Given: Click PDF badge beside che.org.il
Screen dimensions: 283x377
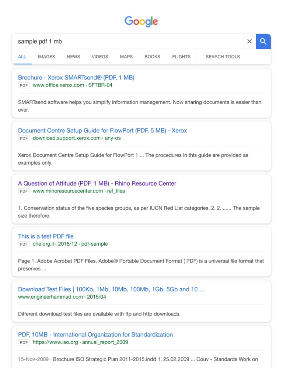Looking at the screenshot, I should coord(24,244).
